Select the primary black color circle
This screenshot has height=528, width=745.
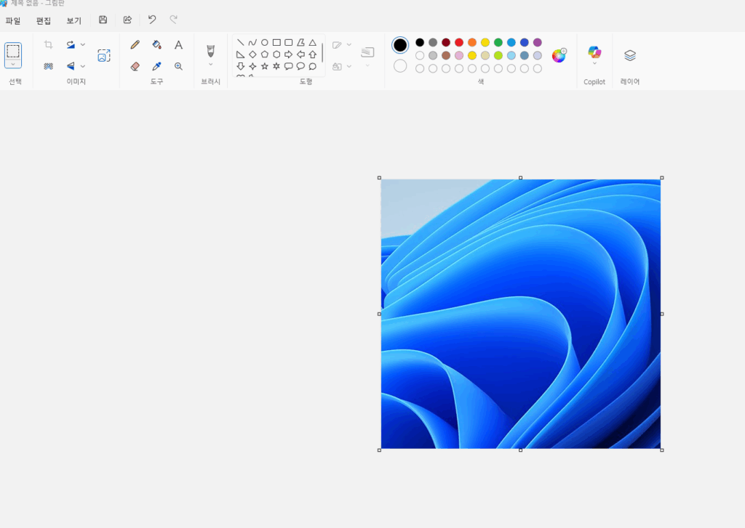[400, 45]
